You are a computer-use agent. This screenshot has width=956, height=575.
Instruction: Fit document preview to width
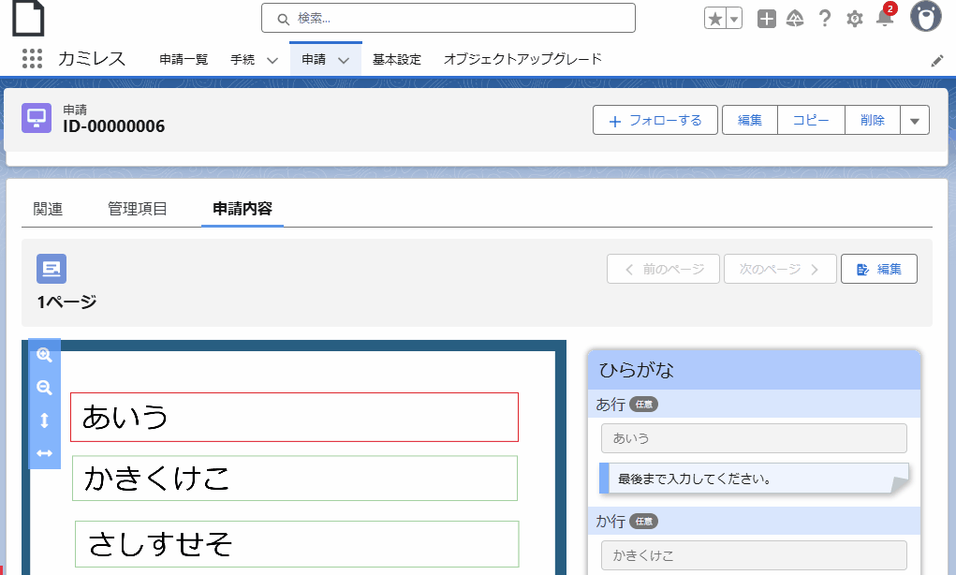click(x=45, y=453)
